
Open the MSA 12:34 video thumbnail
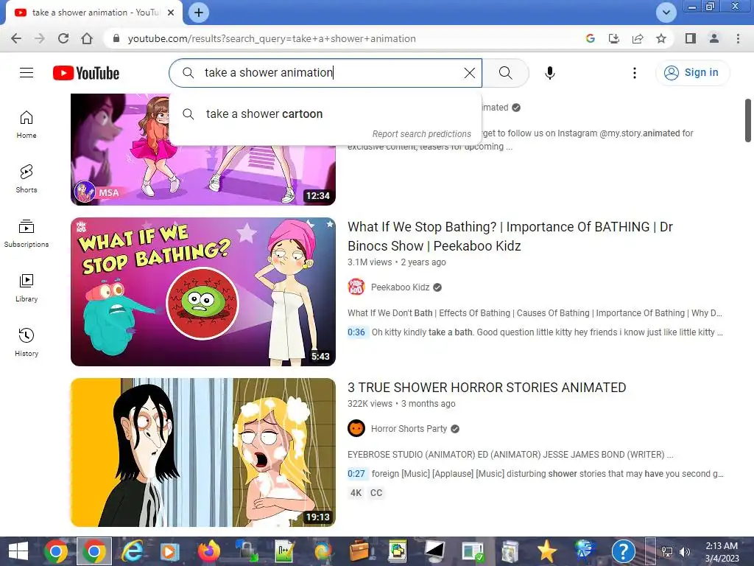[x=203, y=150]
